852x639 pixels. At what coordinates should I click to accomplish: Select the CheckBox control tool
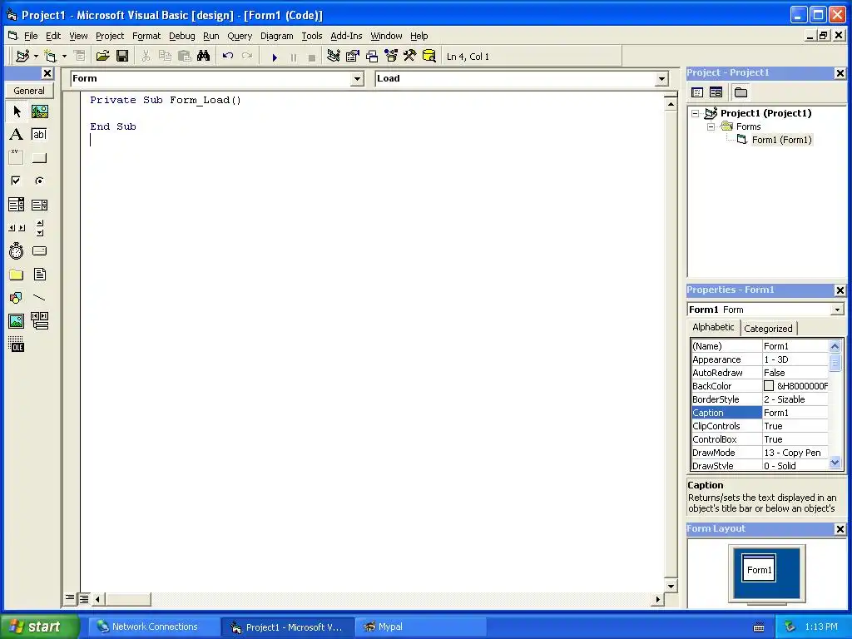(17, 181)
